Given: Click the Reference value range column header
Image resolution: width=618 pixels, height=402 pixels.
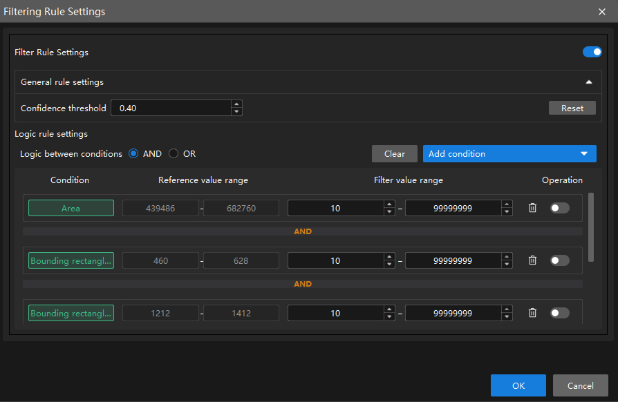Looking at the screenshot, I should pos(203,180).
